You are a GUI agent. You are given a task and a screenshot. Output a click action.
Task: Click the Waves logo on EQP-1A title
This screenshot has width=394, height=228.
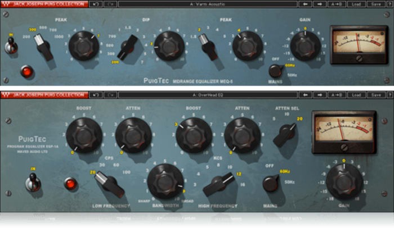(x=6, y=95)
